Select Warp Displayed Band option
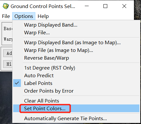 tap(76, 25)
